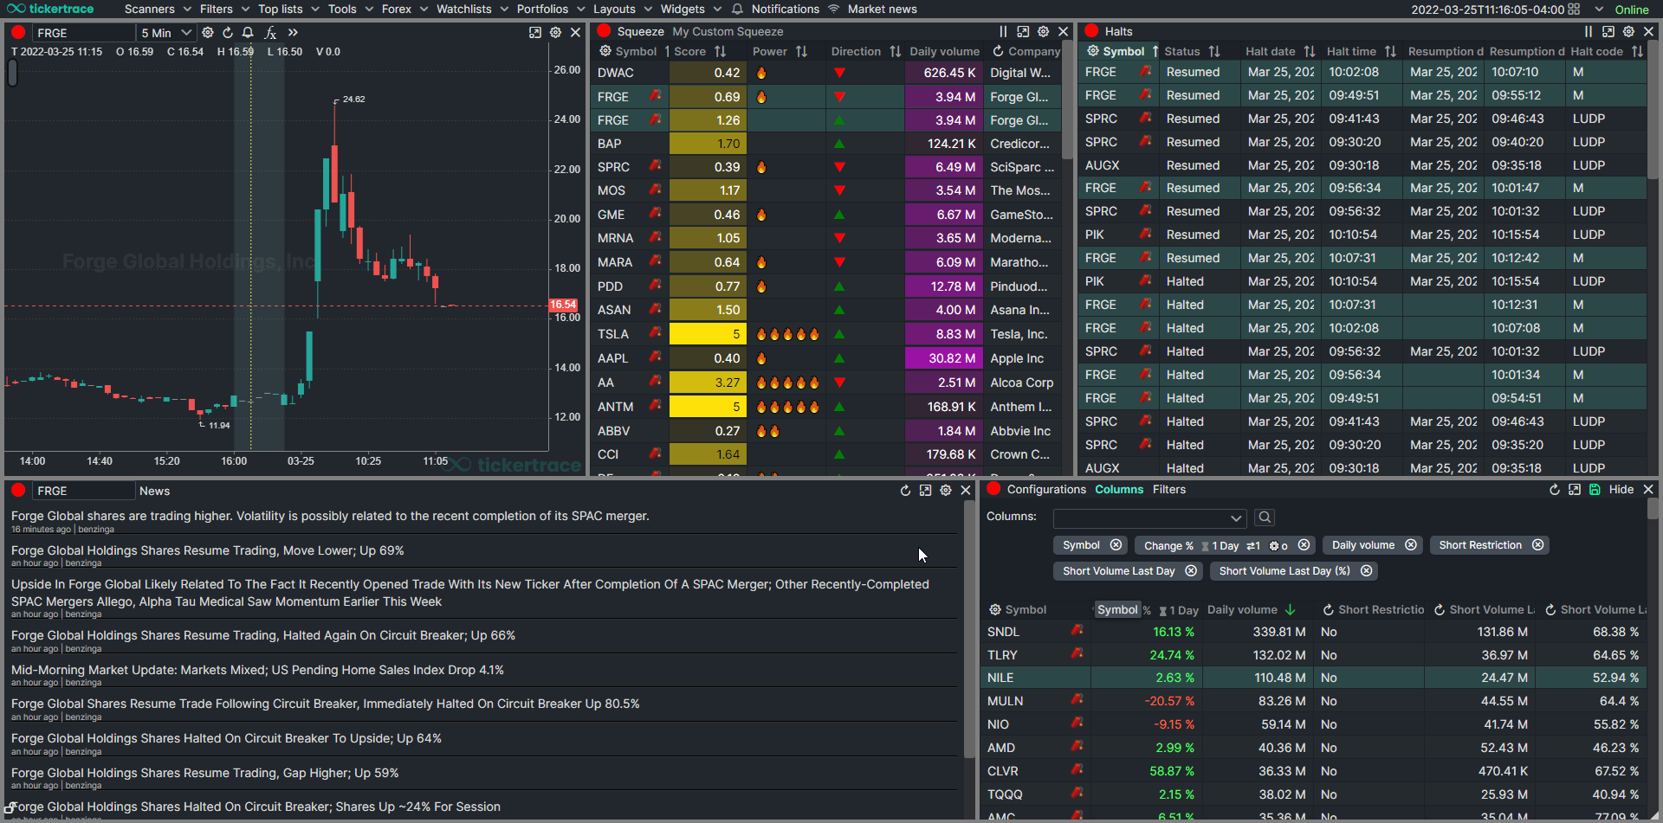Remove the Short Restriction column chip
The height and width of the screenshot is (823, 1663).
click(1538, 545)
